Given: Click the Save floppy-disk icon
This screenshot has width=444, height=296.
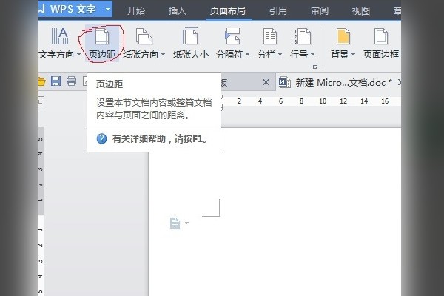Looking at the screenshot, I should click(55, 81).
